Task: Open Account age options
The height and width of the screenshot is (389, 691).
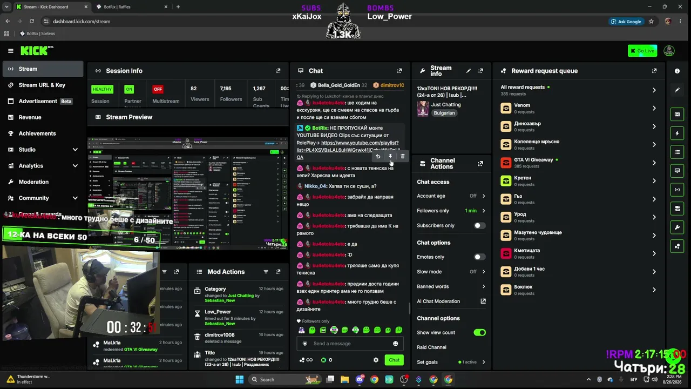Action: click(451, 196)
